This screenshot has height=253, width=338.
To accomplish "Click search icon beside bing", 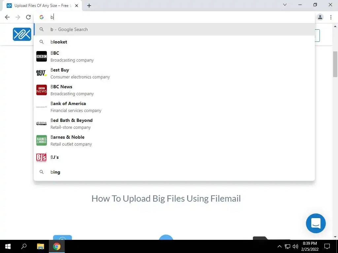I will (x=42, y=172).
